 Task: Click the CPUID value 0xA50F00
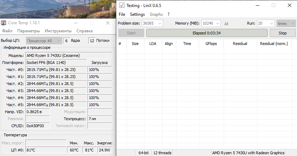(37, 126)
